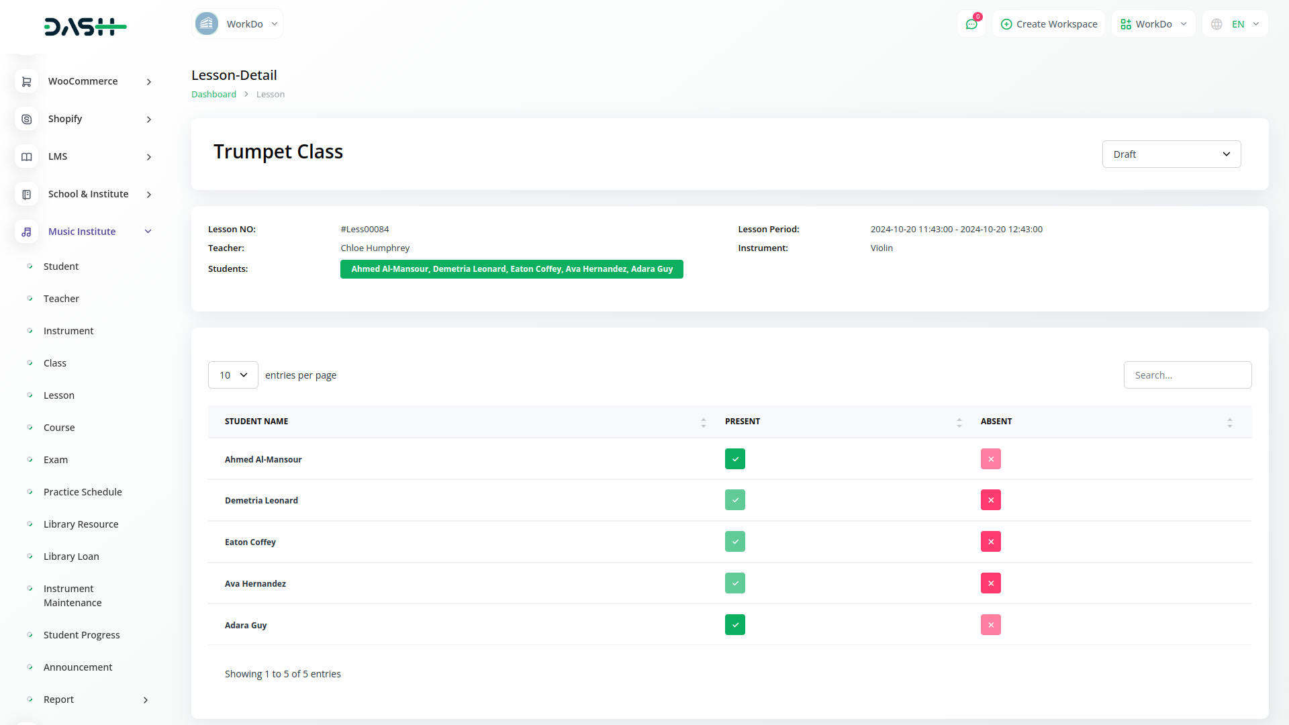Mark Demetria Leonard as present

point(734,500)
